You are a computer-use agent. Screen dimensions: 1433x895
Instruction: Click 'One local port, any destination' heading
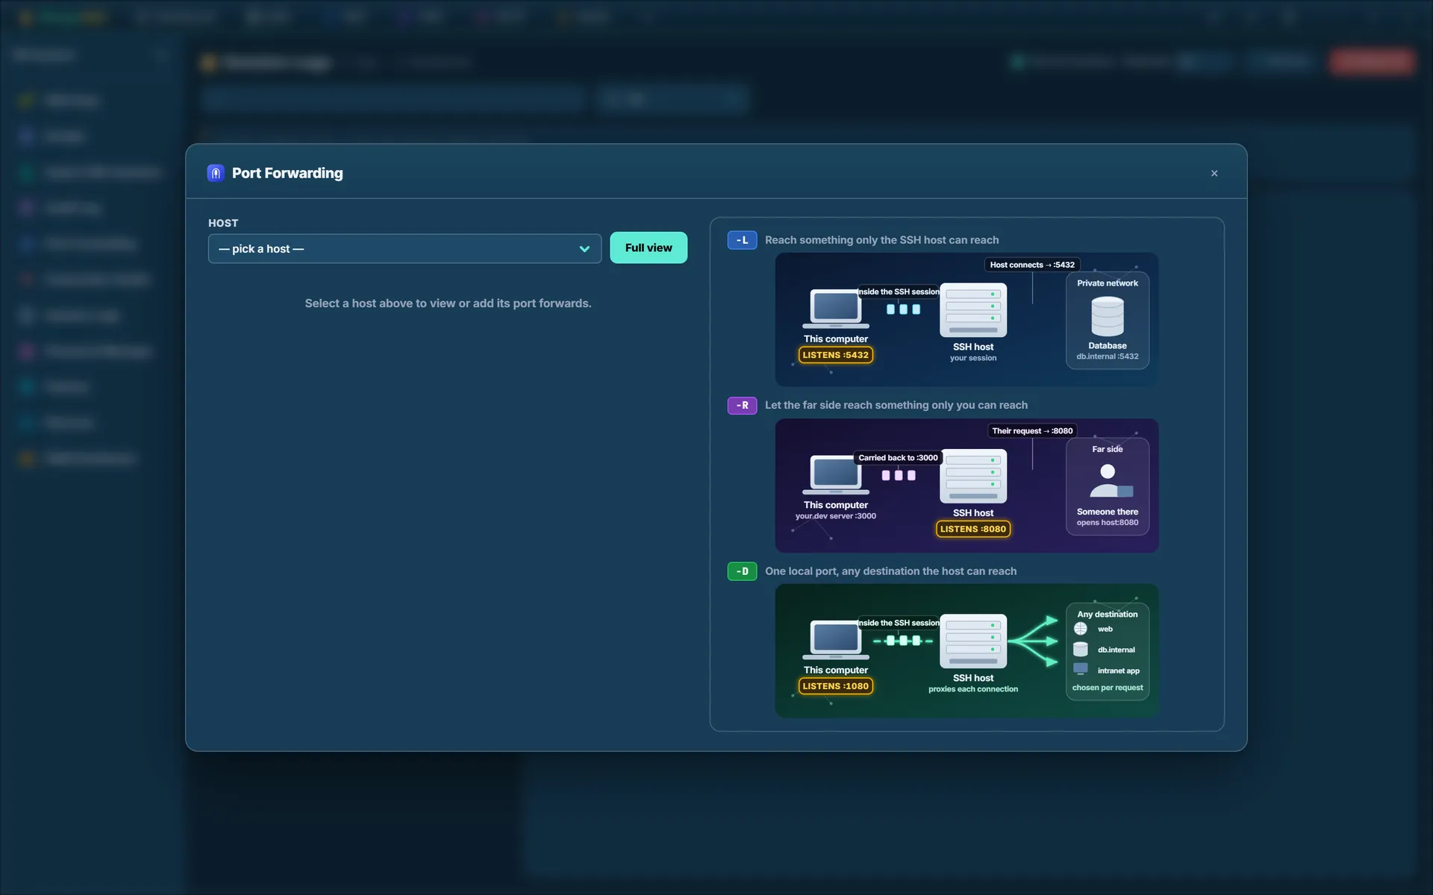[890, 571]
